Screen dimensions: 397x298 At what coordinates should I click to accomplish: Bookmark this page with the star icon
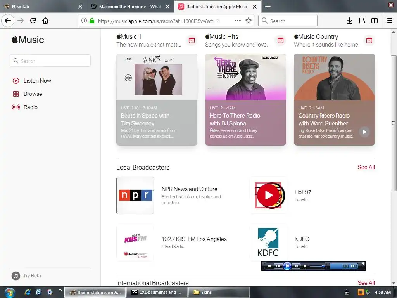249,21
